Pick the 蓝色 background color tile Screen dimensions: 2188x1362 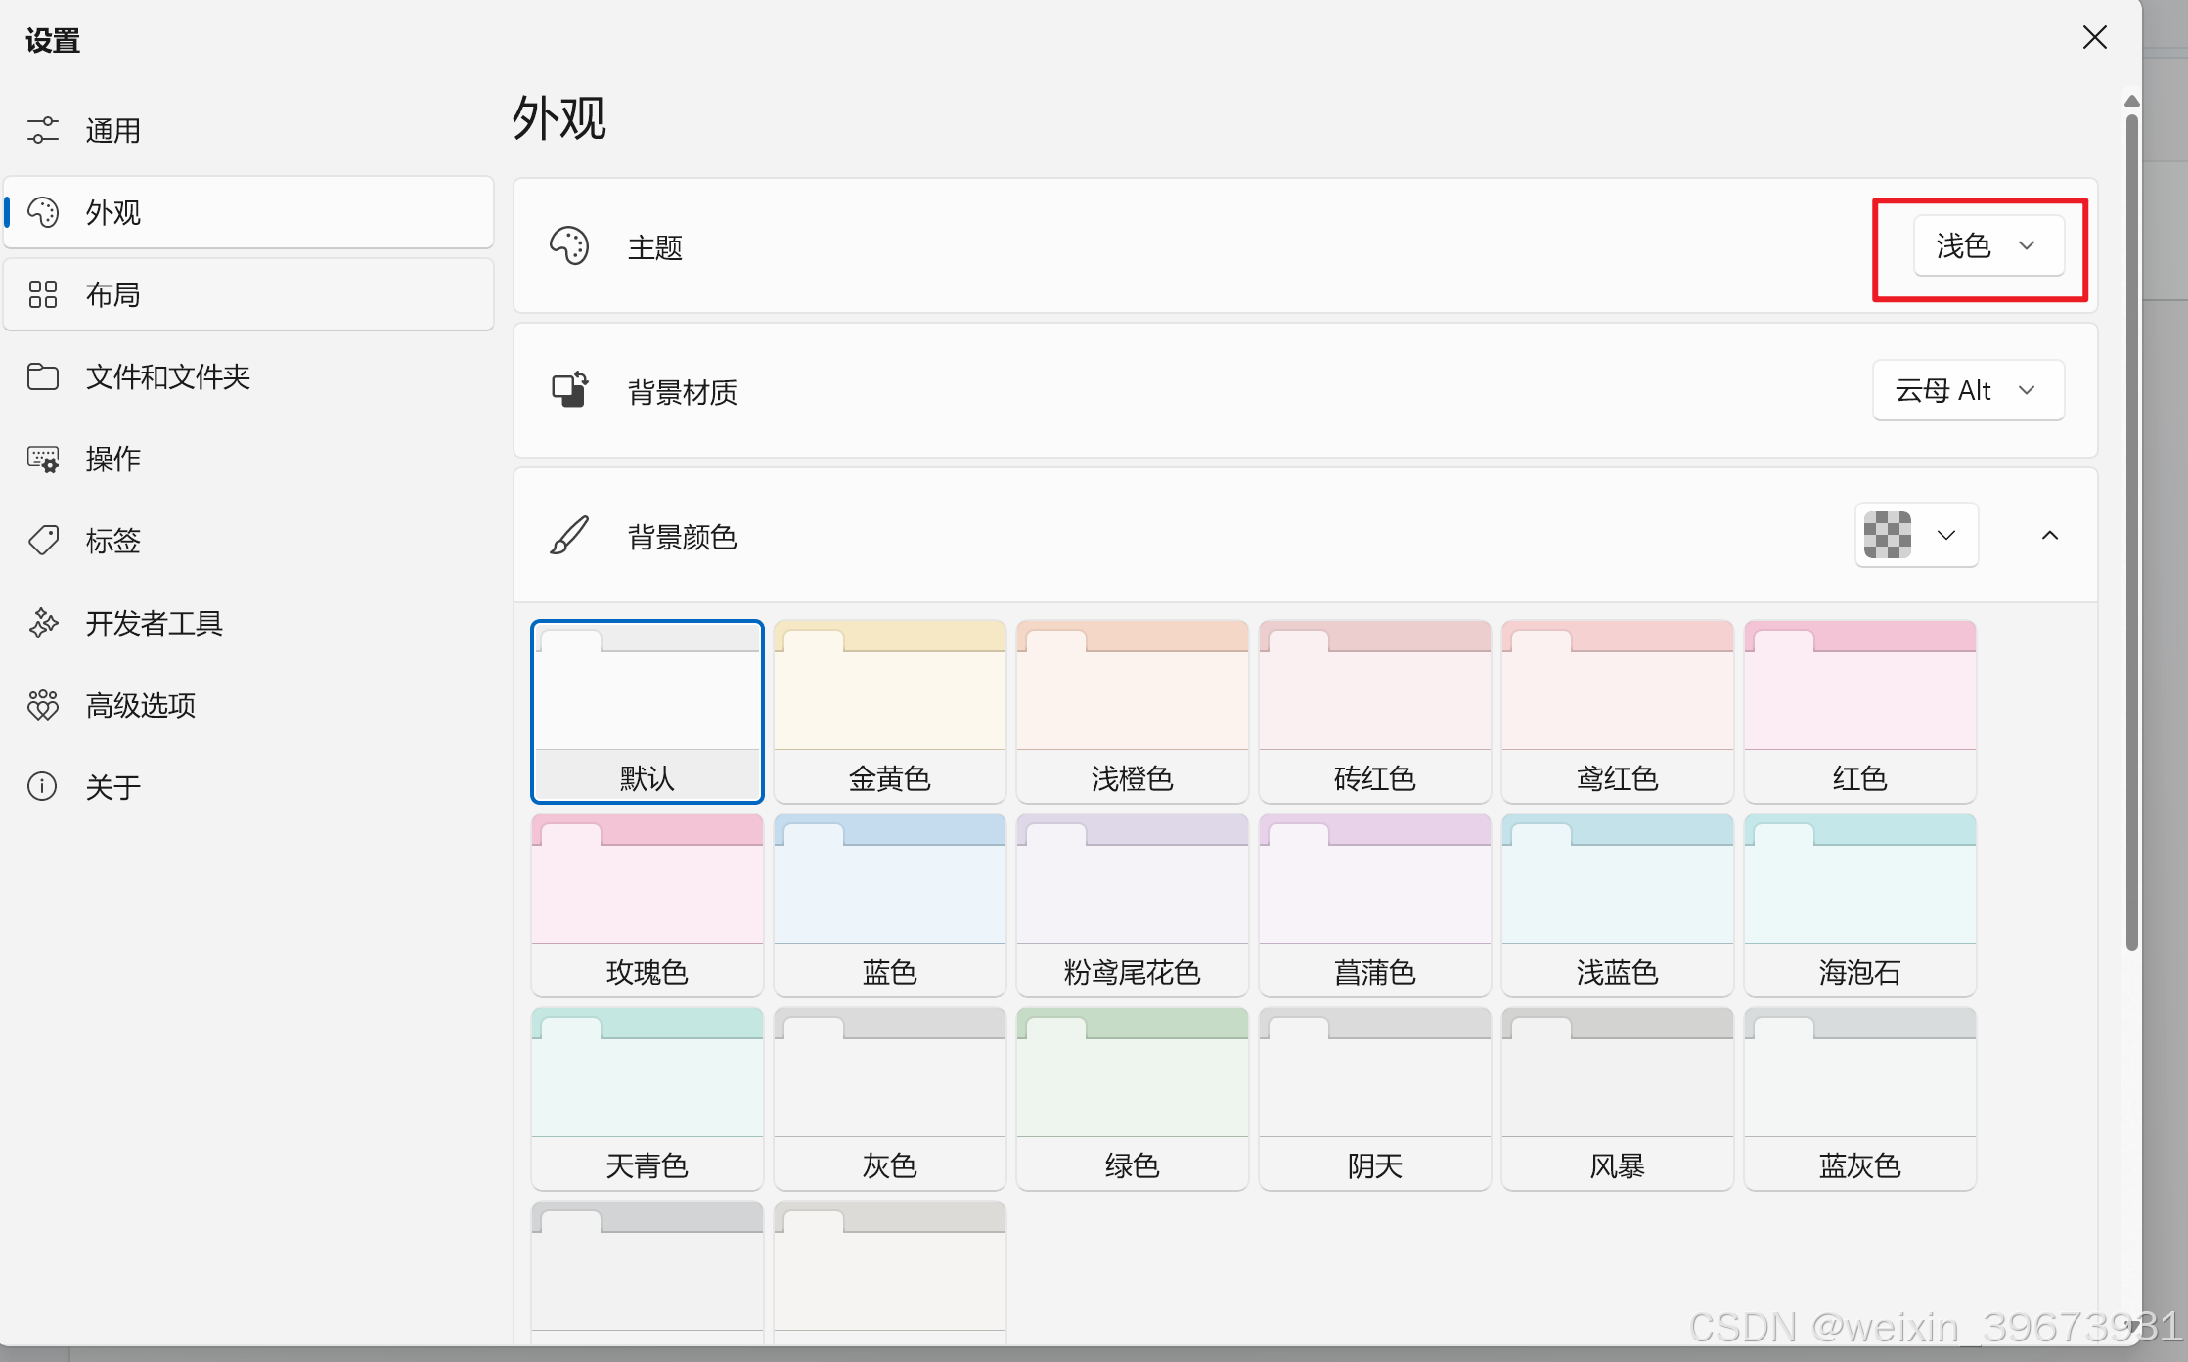pyautogui.click(x=889, y=904)
